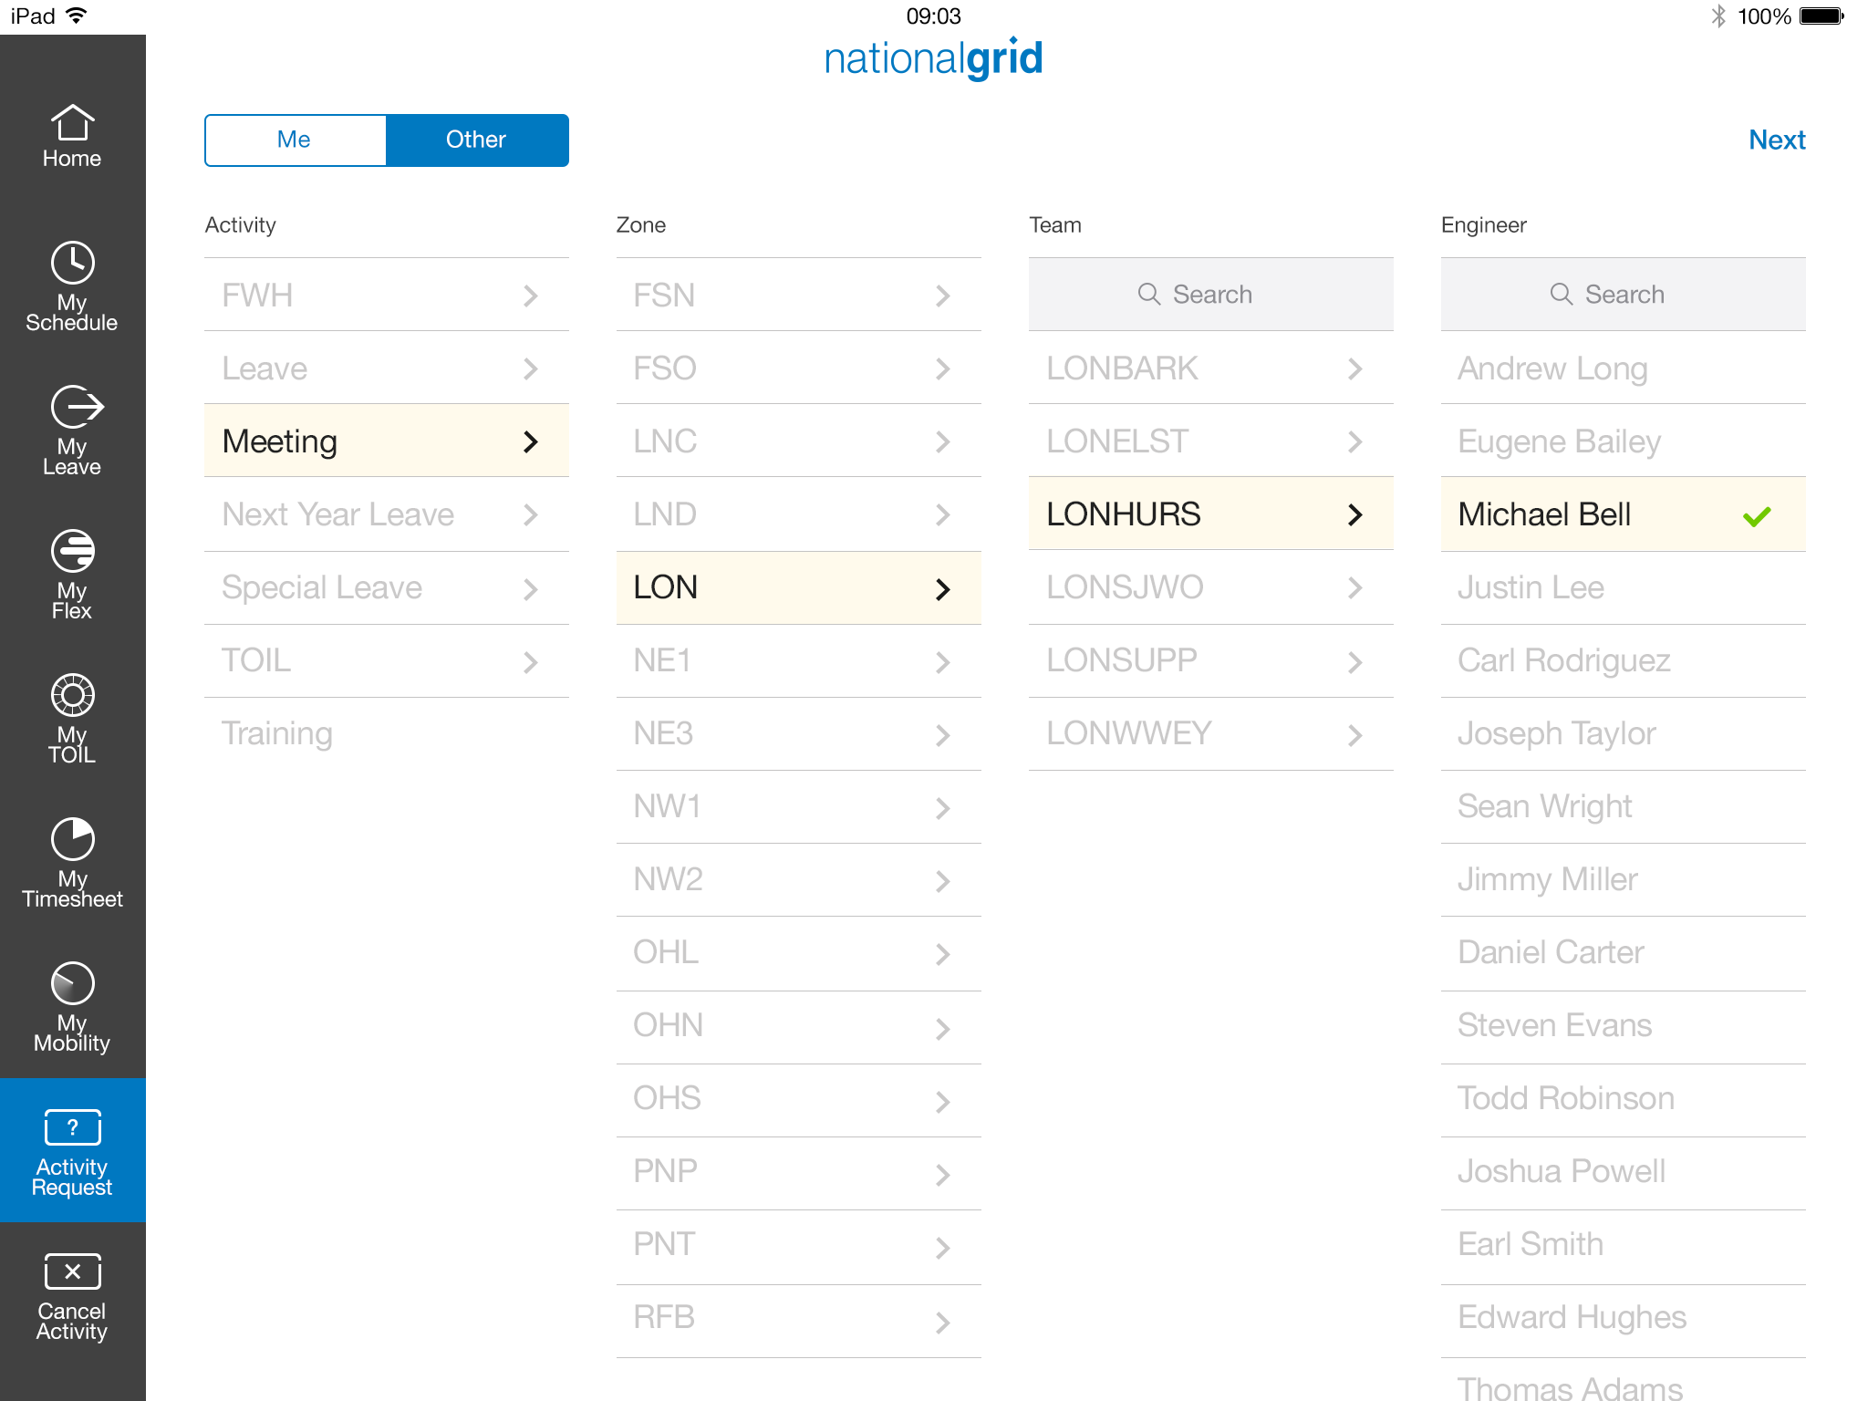Expand the Leave activity chevron

click(530, 368)
